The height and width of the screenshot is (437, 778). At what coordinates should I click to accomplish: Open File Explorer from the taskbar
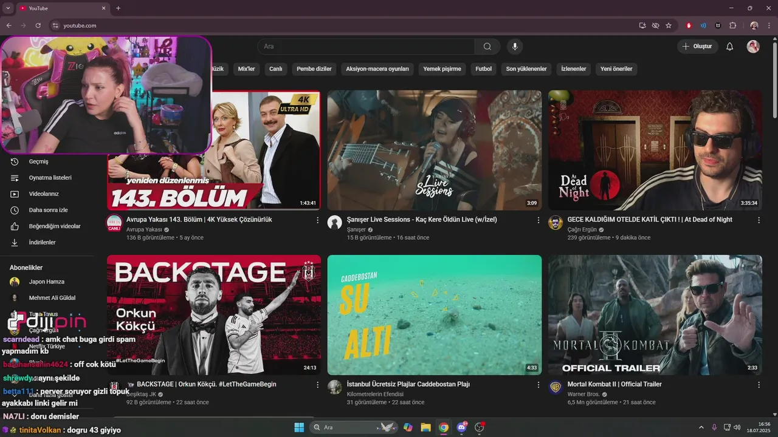coord(425,427)
